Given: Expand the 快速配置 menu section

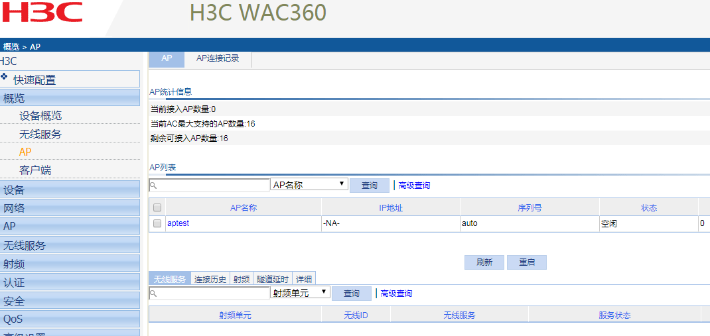Looking at the screenshot, I should [x=70, y=79].
